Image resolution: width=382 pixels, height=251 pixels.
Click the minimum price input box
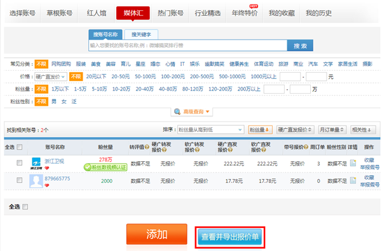[x=290, y=76]
